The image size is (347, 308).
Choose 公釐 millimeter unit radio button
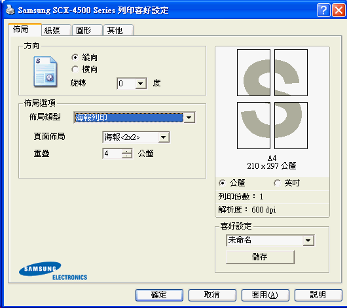pos(222,183)
